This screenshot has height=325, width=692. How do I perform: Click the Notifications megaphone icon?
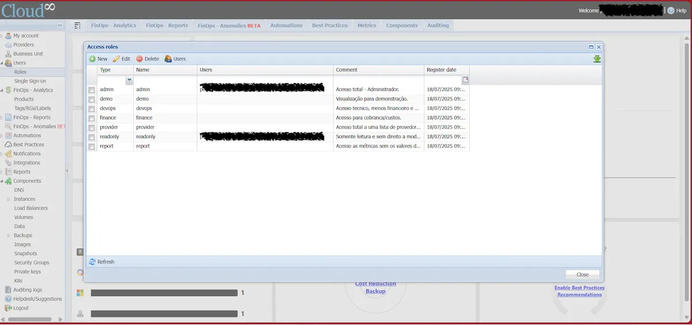click(x=8, y=154)
